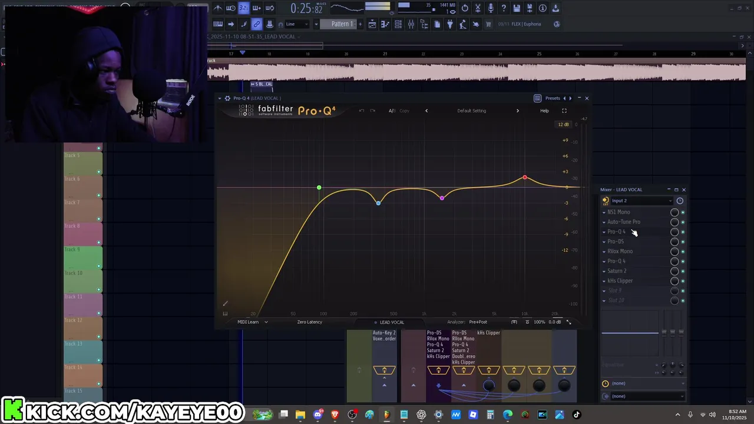The width and height of the screenshot is (754, 424).
Task: Click Pro-Q 4 undo arrow
Action: click(x=362, y=111)
